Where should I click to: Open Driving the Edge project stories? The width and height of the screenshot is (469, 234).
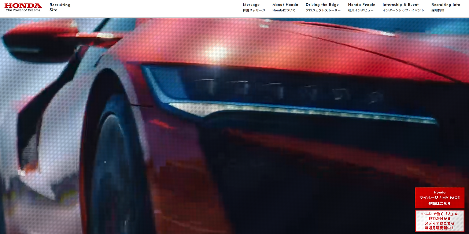pyautogui.click(x=323, y=7)
